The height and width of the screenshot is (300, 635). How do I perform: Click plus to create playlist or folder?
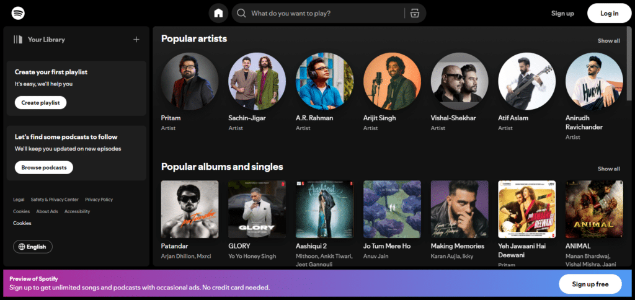(136, 39)
